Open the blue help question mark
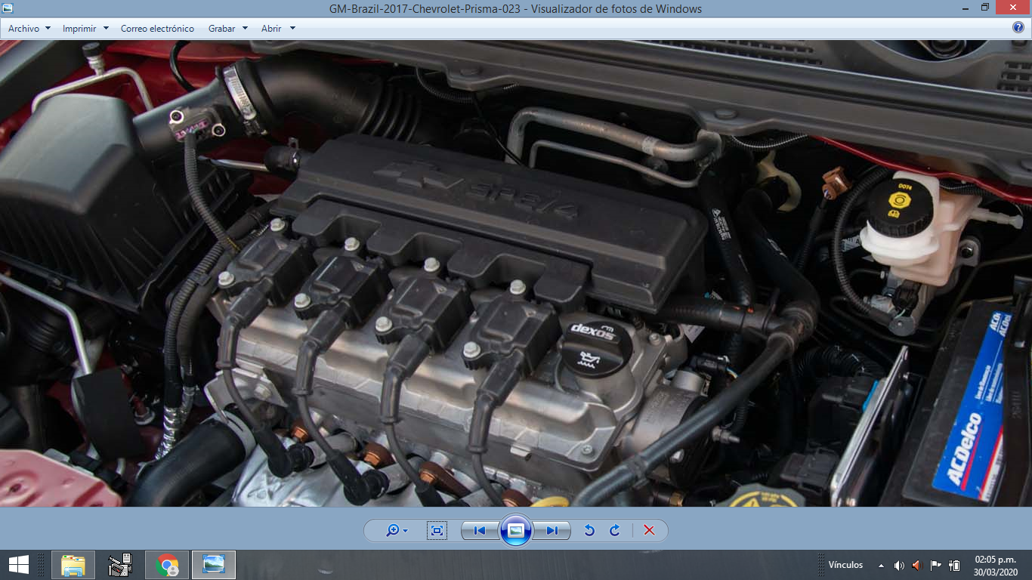 coord(1018,28)
